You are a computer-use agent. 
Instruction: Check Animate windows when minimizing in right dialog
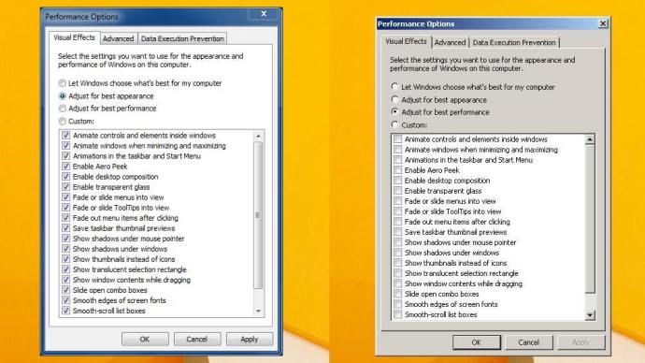(x=398, y=150)
